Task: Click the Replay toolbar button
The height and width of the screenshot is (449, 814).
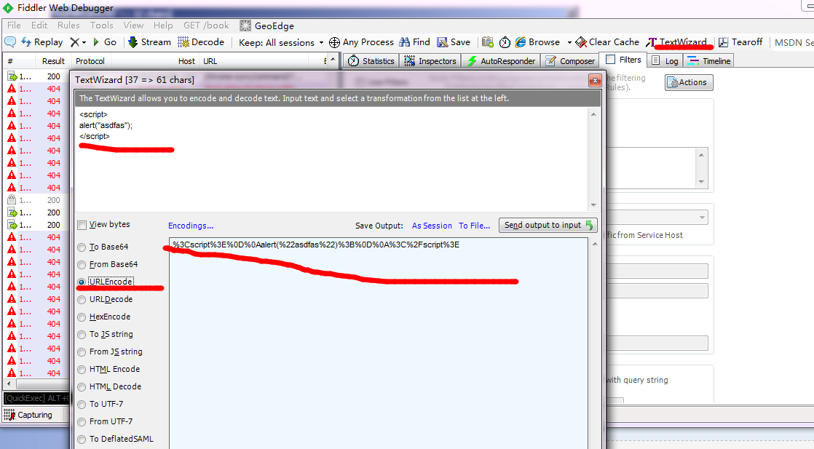Action: pos(42,42)
